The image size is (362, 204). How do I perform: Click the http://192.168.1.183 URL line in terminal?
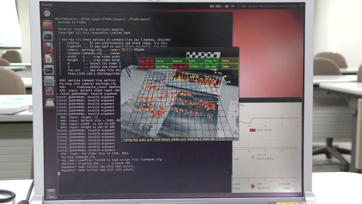pos(94,74)
